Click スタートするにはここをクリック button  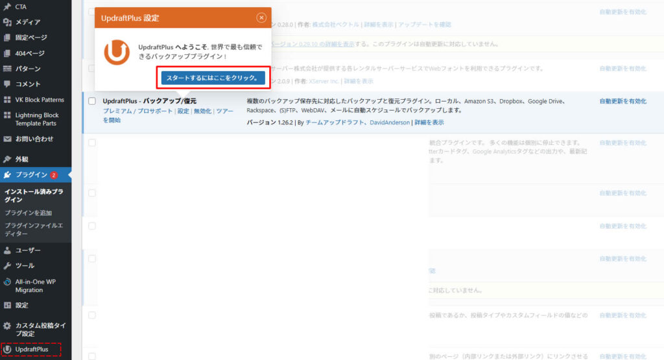(x=213, y=78)
